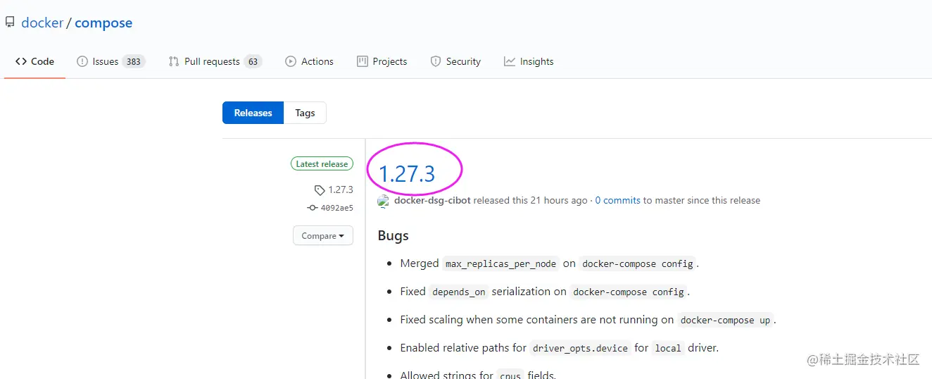Click the code brackets icon on Code tab
The image size is (932, 379).
click(x=21, y=61)
